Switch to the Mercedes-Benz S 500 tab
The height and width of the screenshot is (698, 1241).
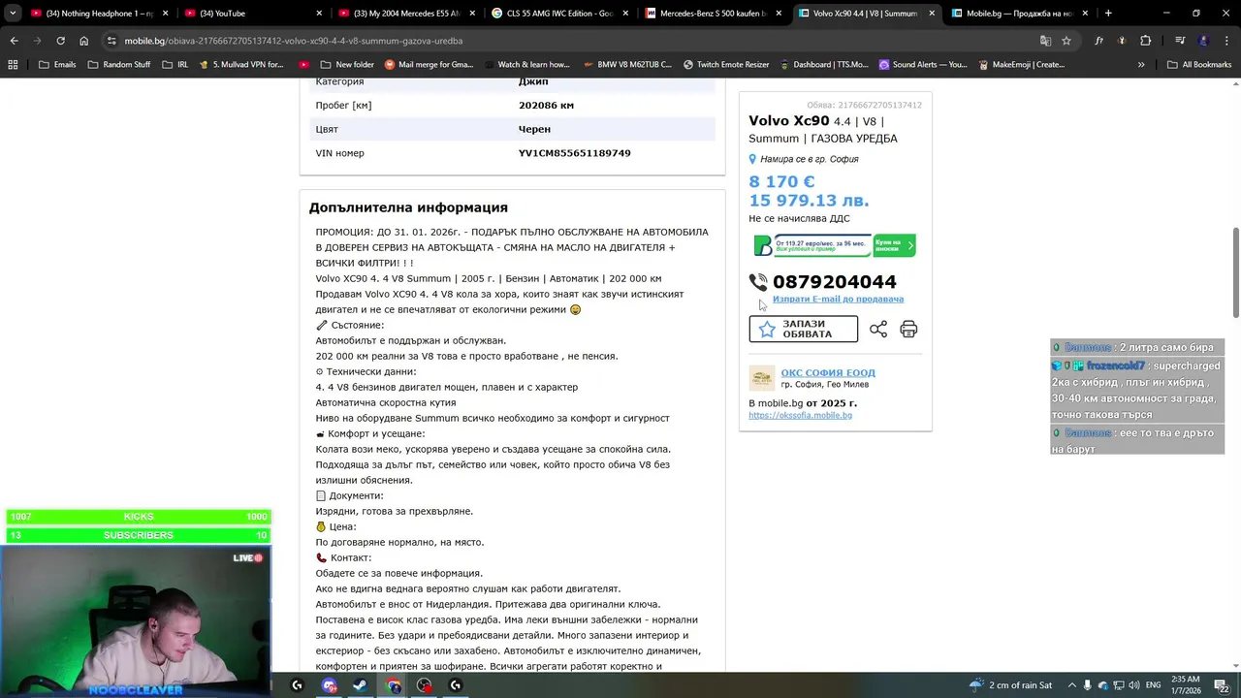[711, 14]
